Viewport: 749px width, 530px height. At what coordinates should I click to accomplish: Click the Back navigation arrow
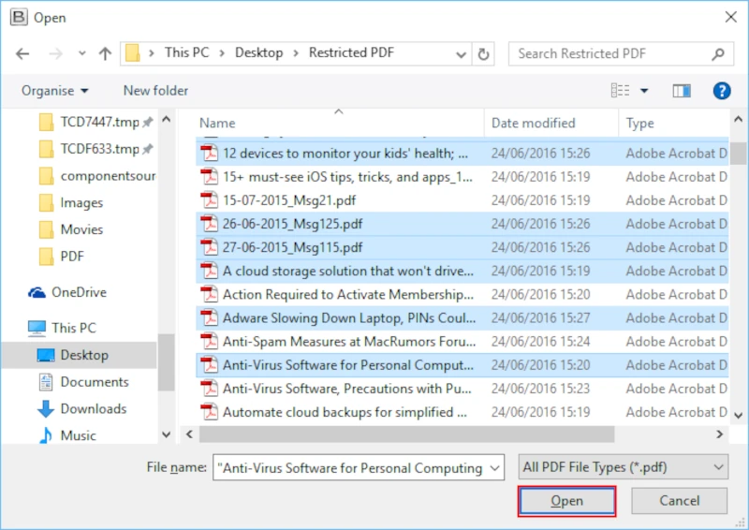coord(22,53)
